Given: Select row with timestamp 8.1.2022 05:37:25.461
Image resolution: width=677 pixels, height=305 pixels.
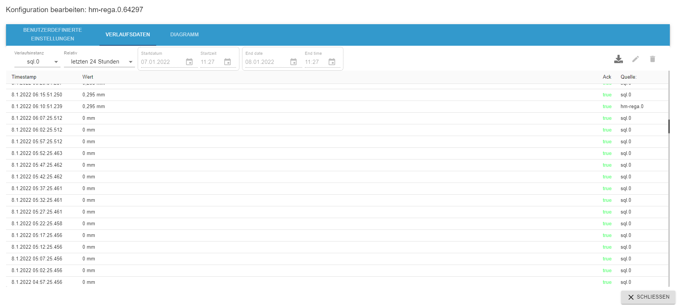Looking at the screenshot, I should click(337, 189).
